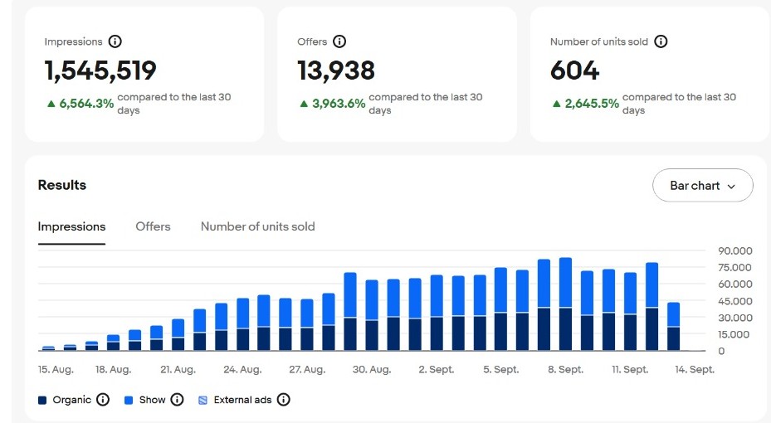Click the 5. Sept. axis label

pos(500,369)
